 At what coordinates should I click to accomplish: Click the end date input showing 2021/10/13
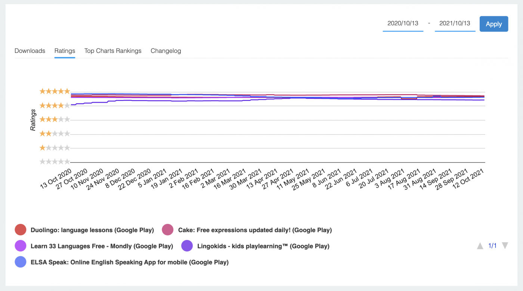tap(455, 23)
